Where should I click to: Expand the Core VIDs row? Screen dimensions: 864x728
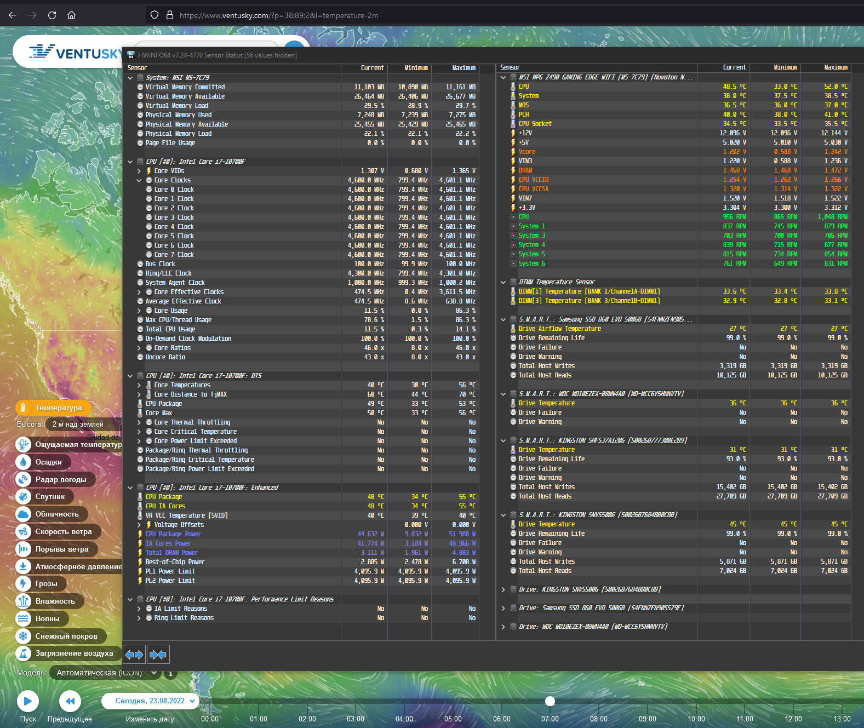pyautogui.click(x=139, y=171)
